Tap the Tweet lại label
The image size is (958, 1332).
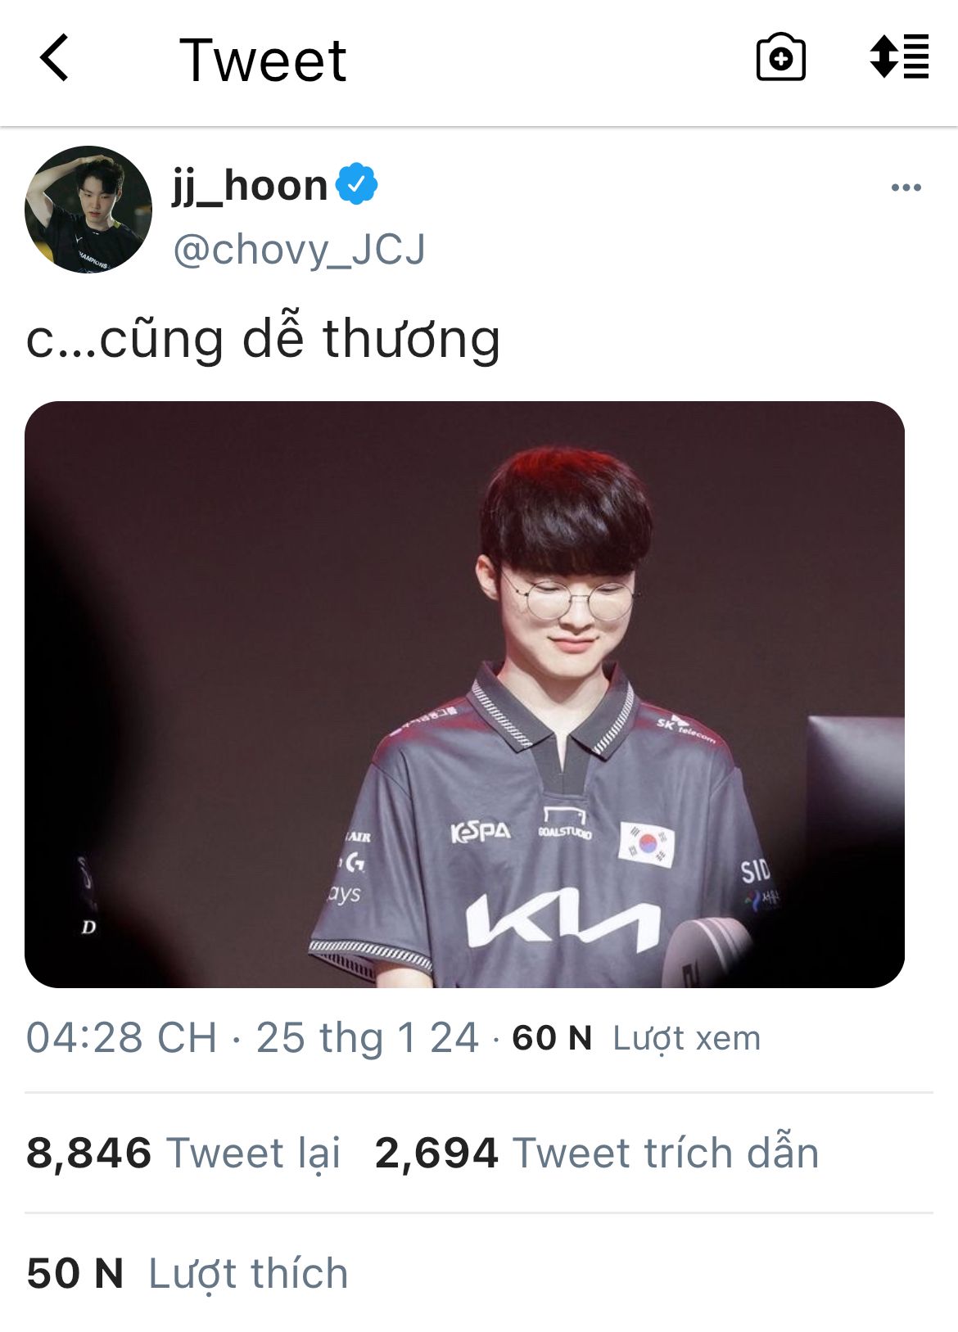pyautogui.click(x=254, y=1153)
